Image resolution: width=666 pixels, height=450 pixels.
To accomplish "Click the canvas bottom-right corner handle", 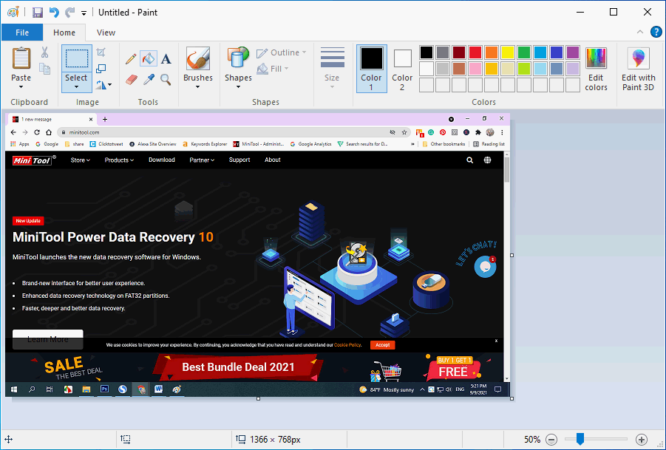I will [x=512, y=398].
